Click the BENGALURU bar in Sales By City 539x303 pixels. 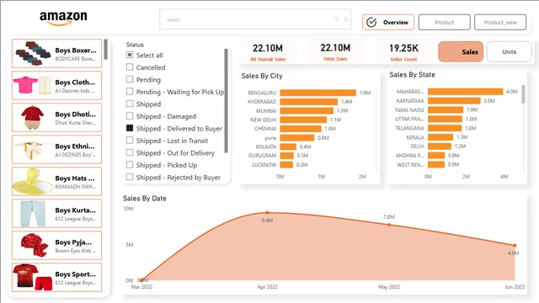tap(318, 93)
